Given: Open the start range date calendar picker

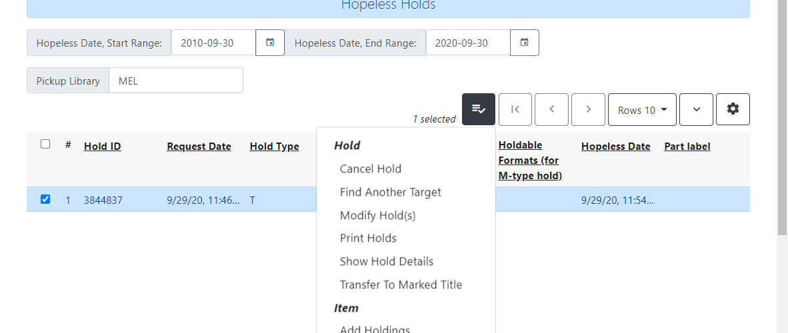Looking at the screenshot, I should pyautogui.click(x=270, y=43).
